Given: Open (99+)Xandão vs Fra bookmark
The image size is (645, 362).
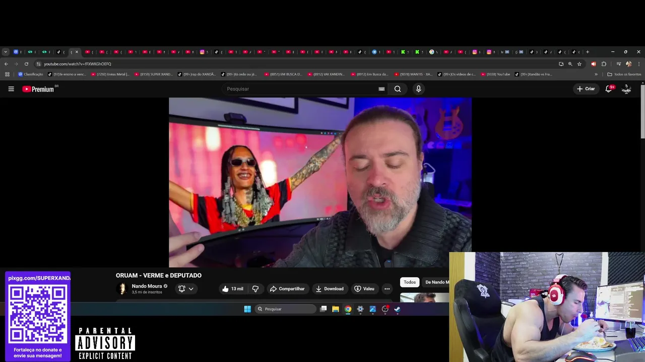Looking at the screenshot, I should click(x=534, y=74).
